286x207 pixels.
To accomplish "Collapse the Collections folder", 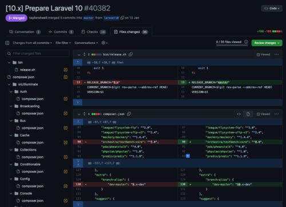I will (11, 150).
